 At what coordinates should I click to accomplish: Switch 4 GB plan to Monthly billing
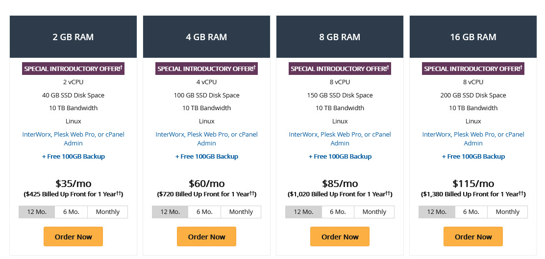tap(241, 212)
